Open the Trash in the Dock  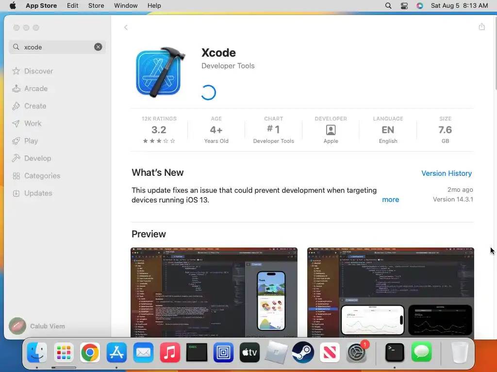tap(459, 352)
